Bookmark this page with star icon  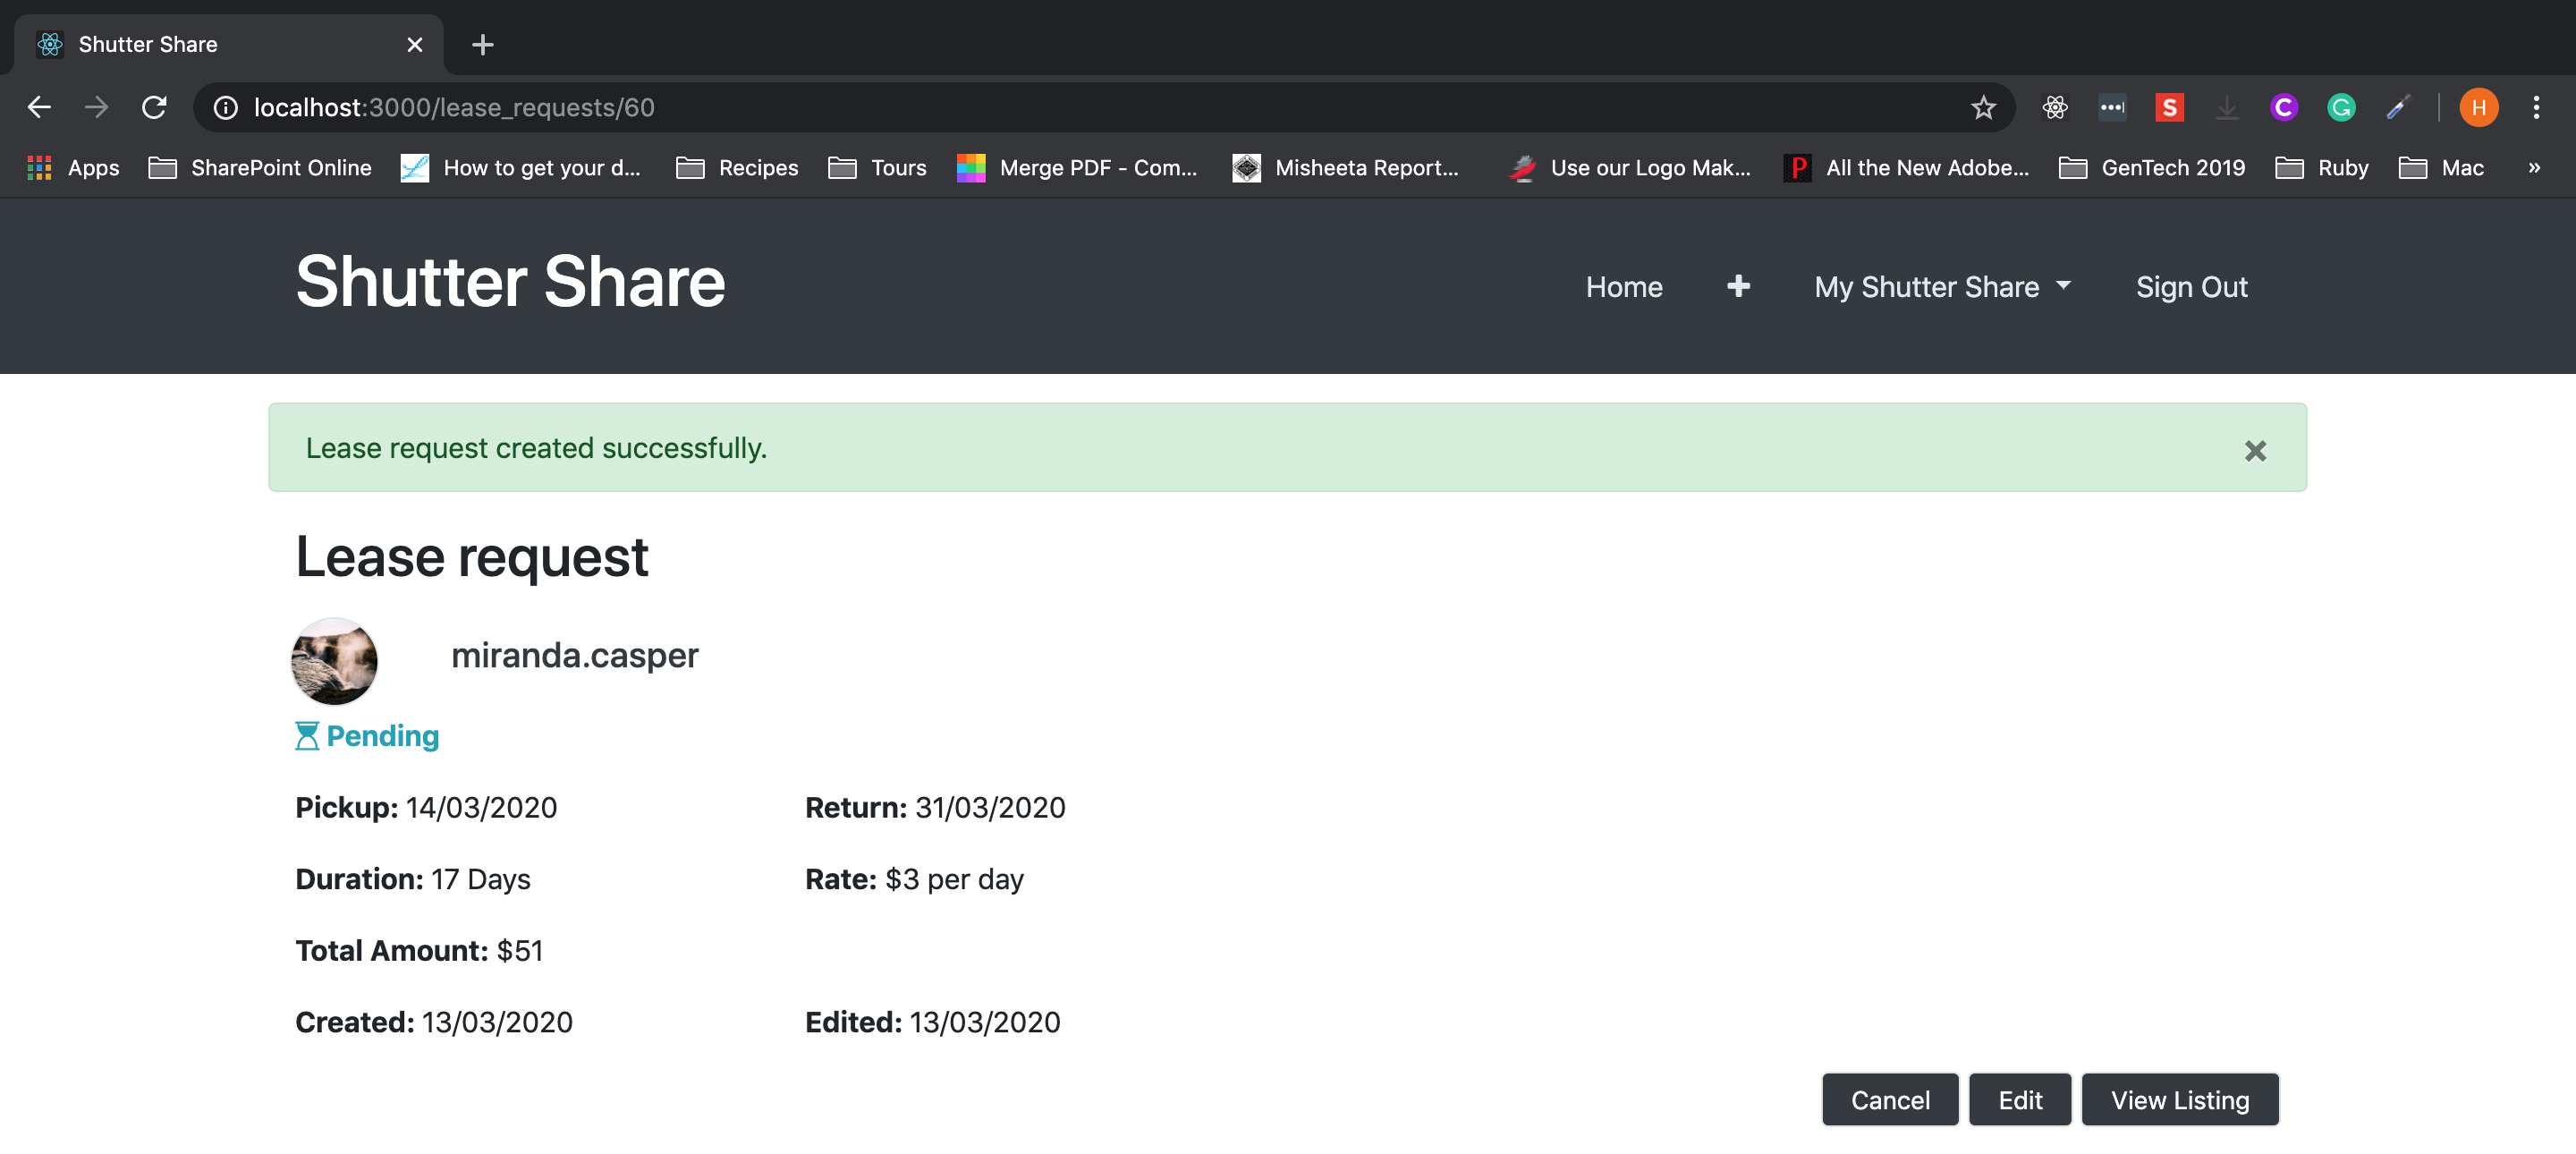pyautogui.click(x=1983, y=108)
